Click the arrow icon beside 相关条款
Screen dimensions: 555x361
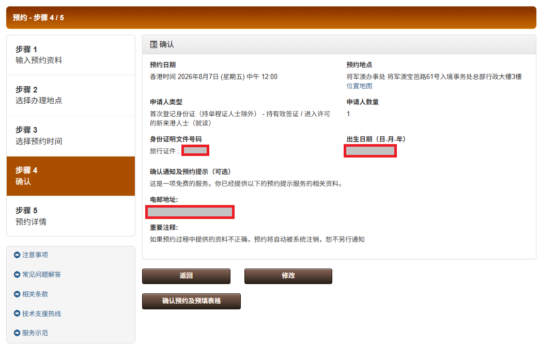point(17,294)
